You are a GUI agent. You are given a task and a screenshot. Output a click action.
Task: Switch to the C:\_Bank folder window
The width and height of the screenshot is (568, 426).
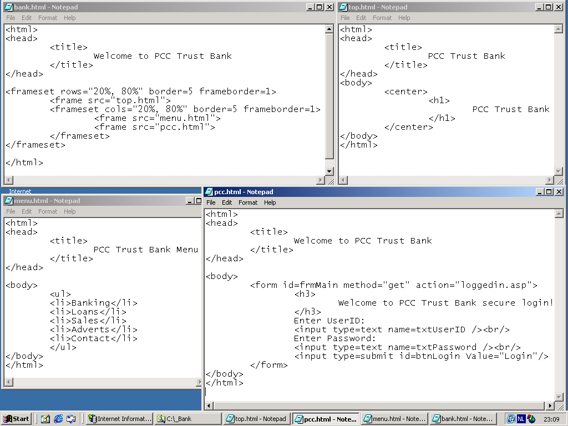pos(187,418)
